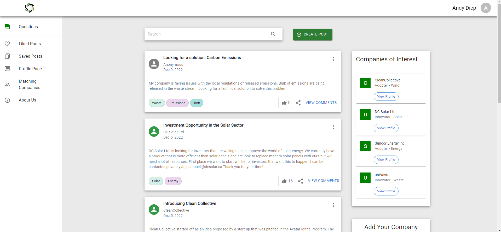Open options menu for Carbon Emissions post
Image resolution: width=501 pixels, height=232 pixels.
tap(333, 59)
